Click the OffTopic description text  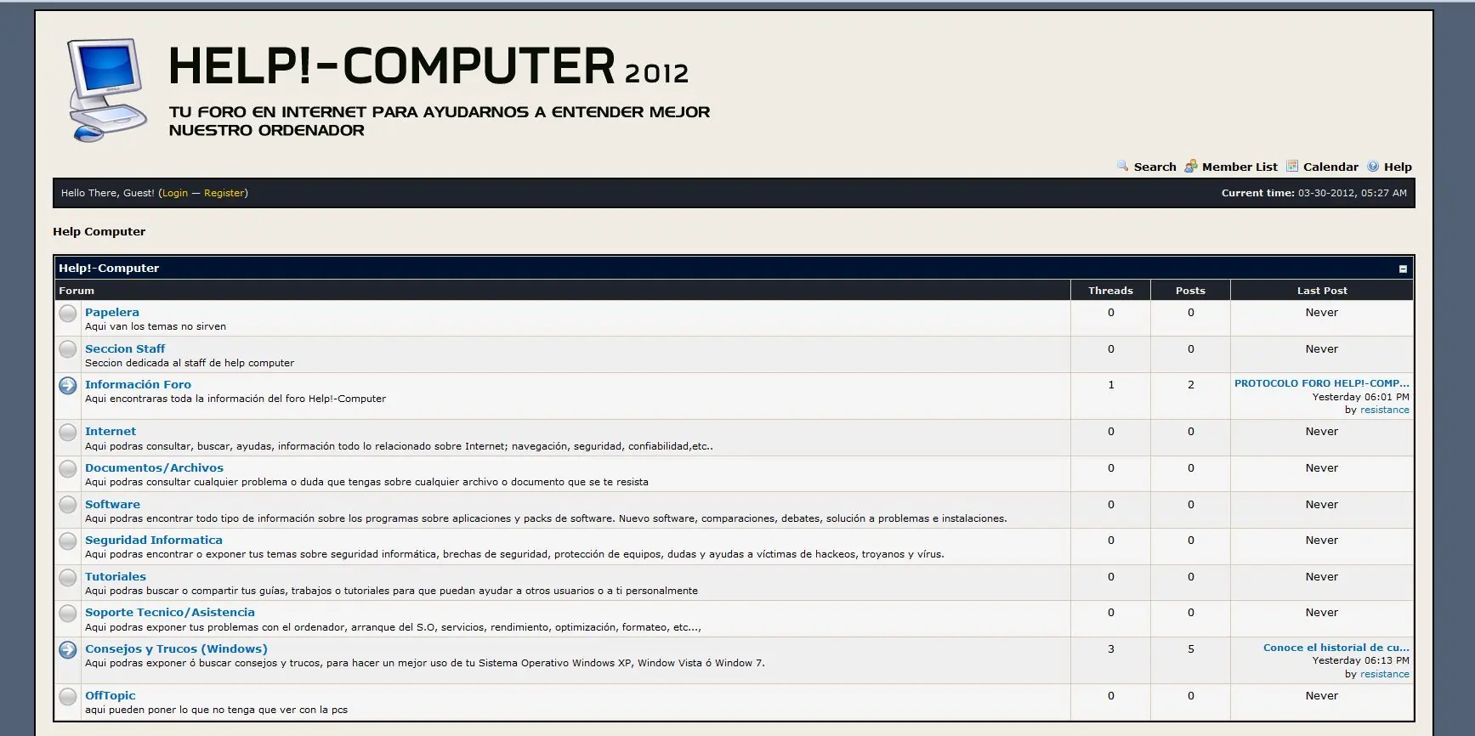coord(216,710)
